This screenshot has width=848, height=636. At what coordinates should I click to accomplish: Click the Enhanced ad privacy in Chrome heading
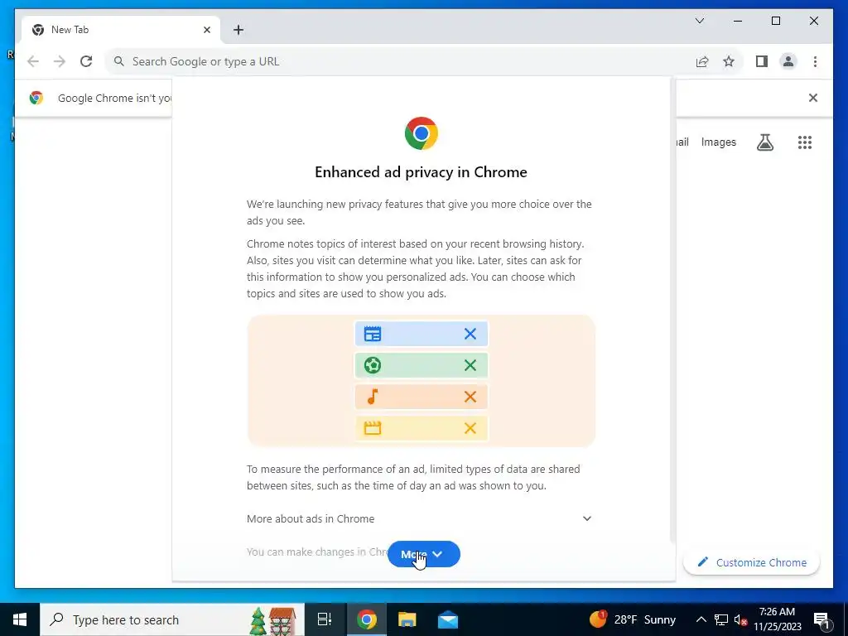[x=421, y=172]
